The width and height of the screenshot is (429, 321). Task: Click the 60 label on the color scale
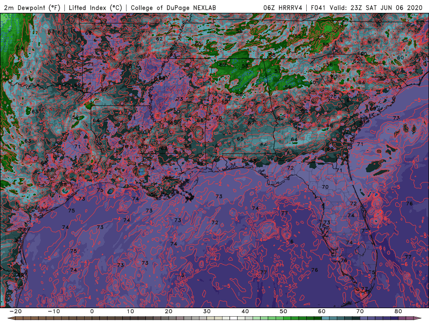[x=322, y=311]
